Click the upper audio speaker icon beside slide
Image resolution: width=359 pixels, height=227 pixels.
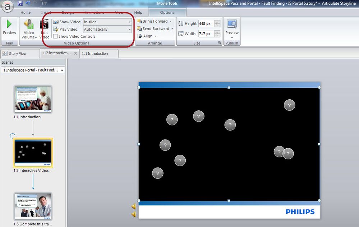click(134, 206)
